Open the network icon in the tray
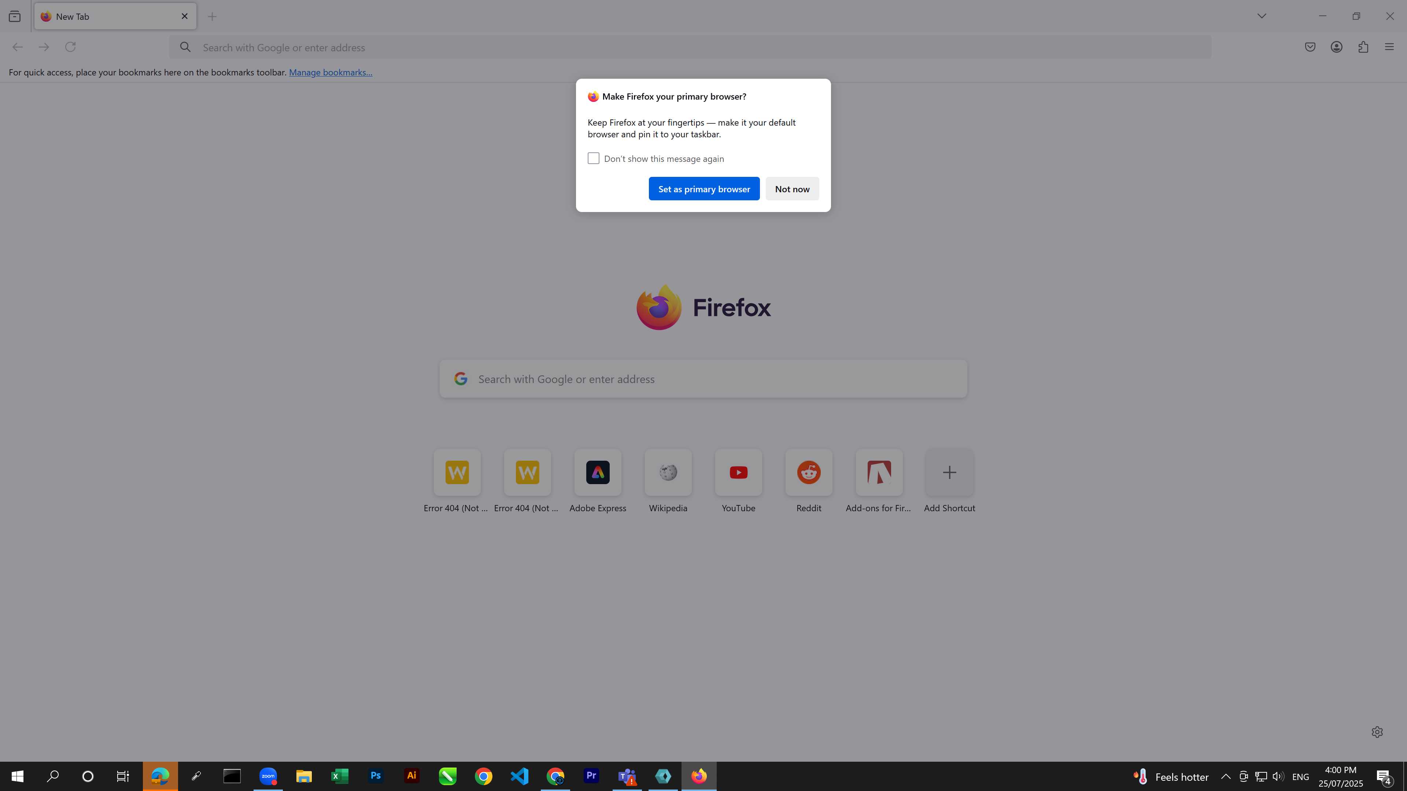 point(1260,776)
